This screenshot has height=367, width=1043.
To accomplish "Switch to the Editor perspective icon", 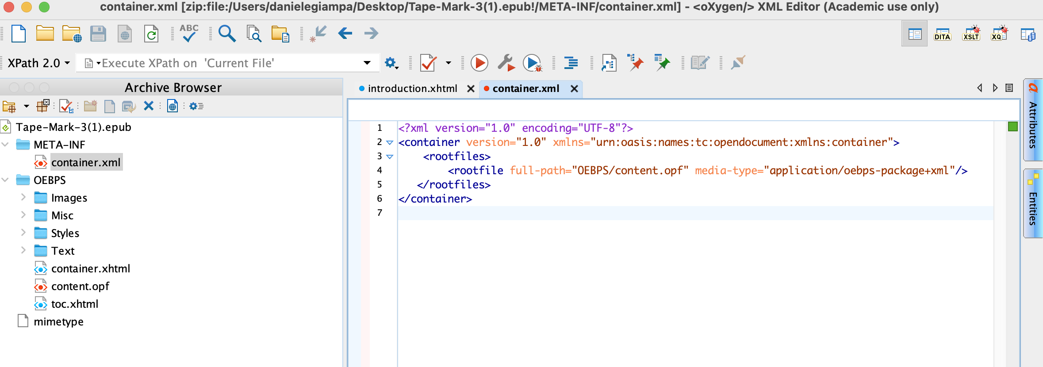I will click(914, 34).
